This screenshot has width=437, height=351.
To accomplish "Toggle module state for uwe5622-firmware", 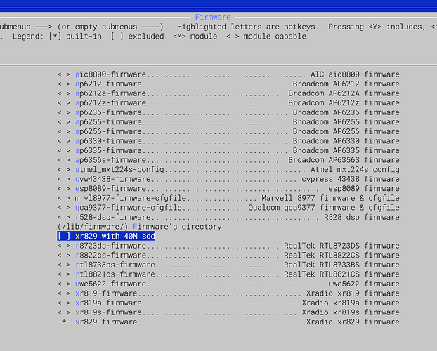I will click(x=64, y=284).
